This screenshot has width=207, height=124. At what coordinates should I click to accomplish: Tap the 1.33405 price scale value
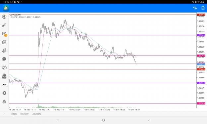(x=201, y=42)
